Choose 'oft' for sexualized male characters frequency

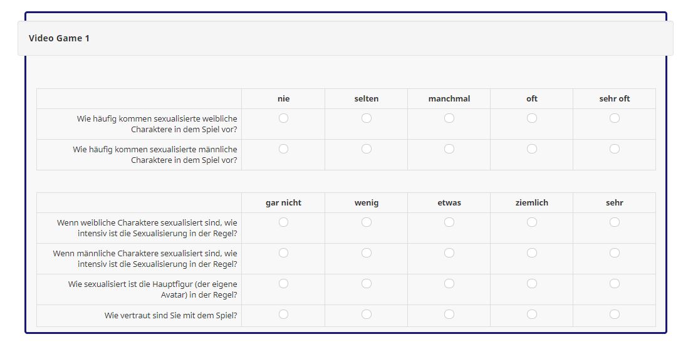531,148
